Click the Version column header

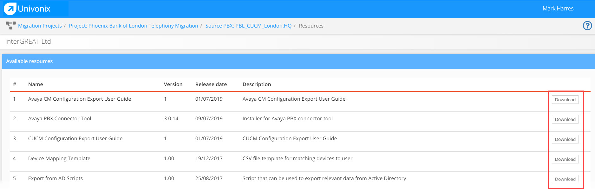[x=173, y=84]
